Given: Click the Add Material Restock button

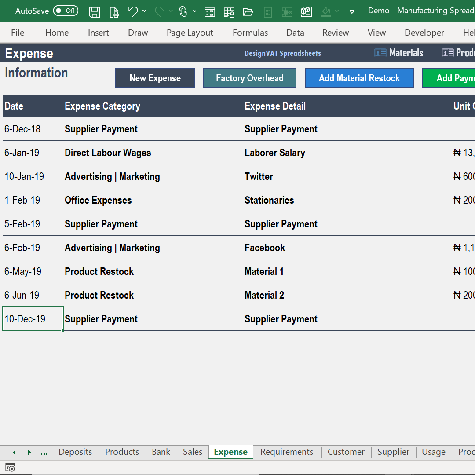Looking at the screenshot, I should 359,78.
